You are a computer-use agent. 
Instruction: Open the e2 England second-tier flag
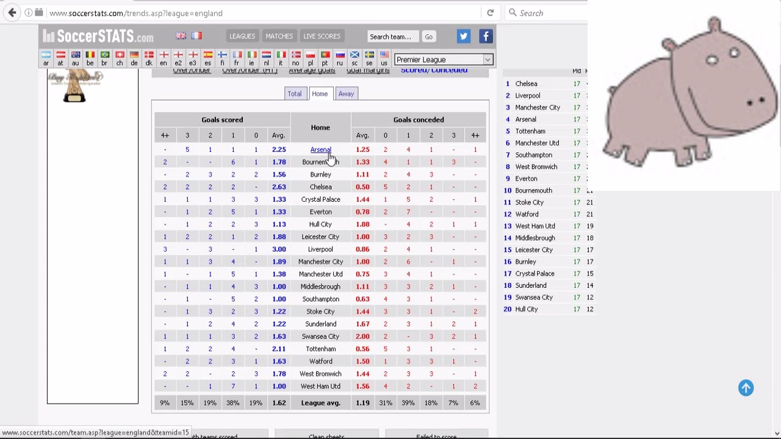coord(178,55)
